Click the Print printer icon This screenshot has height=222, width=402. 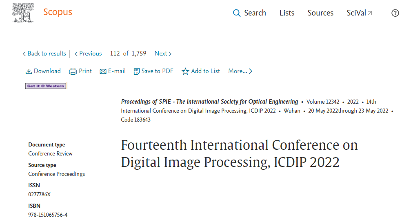pos(73,71)
